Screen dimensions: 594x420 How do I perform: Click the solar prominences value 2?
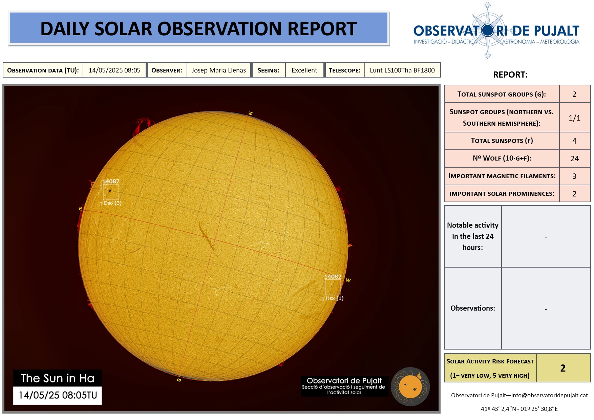click(575, 194)
